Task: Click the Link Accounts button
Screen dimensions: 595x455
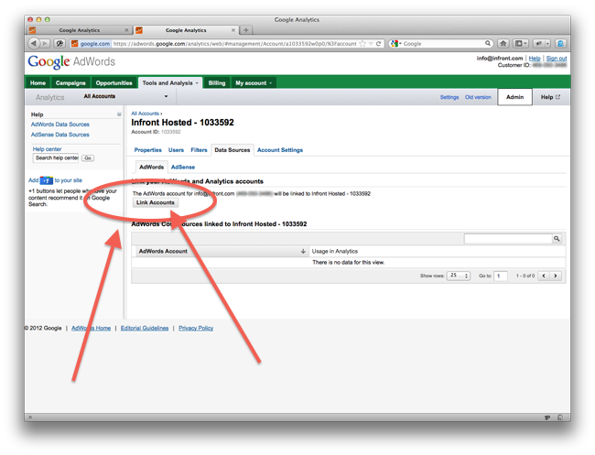Action: [156, 202]
